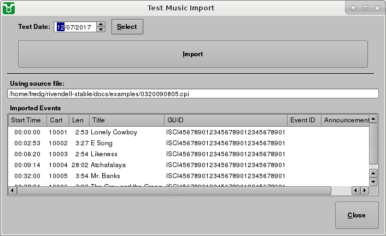Click the vertical scrollbar handle of events list
The height and width of the screenshot is (236, 386).
coord(373,143)
